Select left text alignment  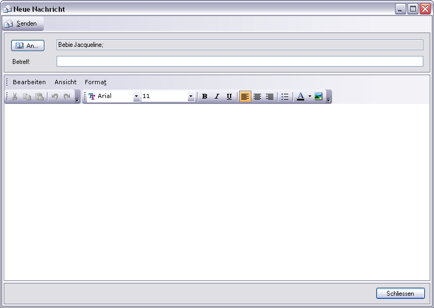(245, 96)
